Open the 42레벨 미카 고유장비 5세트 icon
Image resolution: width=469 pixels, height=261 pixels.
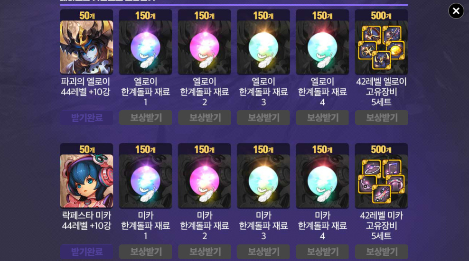click(381, 181)
